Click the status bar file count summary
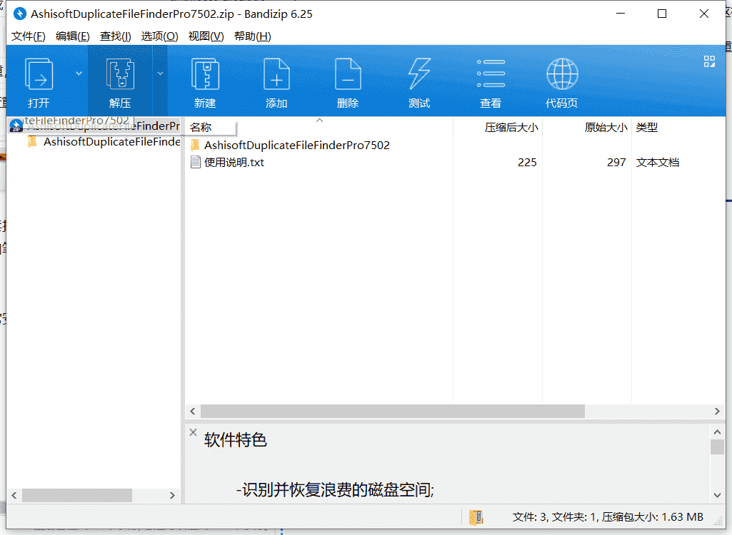Viewport: 732px width, 535px height. point(607,516)
